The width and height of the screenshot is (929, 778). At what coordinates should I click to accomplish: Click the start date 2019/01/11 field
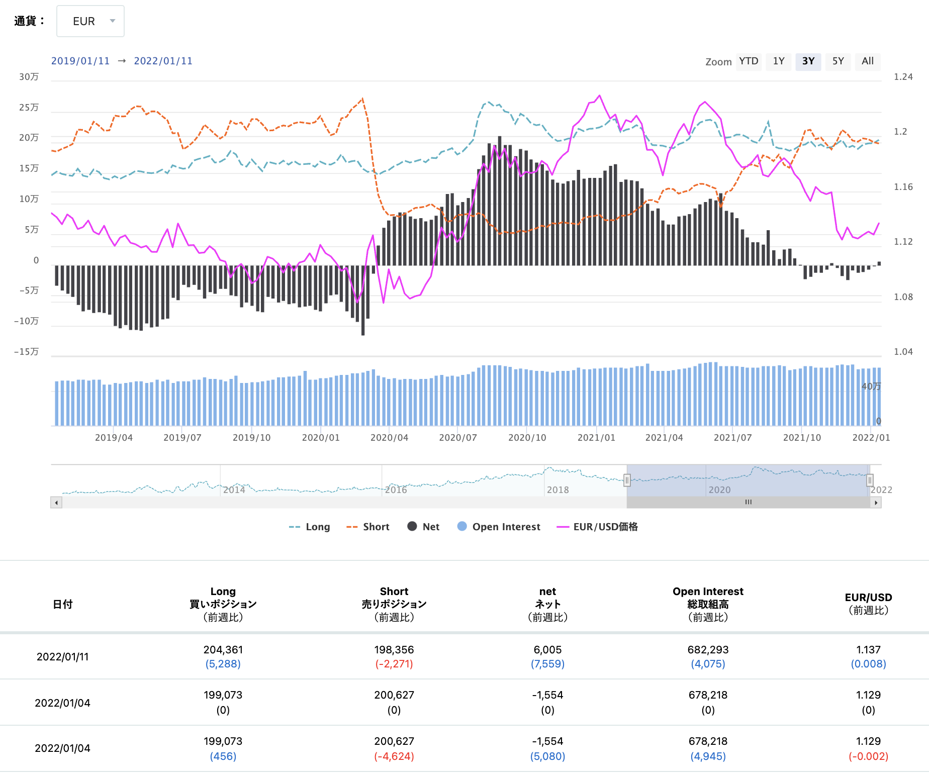(80, 61)
